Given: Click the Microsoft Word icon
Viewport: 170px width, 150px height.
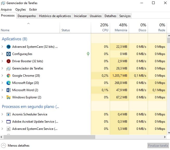Looking at the screenshot, I should click(x=9, y=90).
